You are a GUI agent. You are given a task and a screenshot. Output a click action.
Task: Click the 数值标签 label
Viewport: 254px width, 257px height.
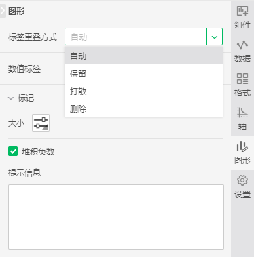24,68
